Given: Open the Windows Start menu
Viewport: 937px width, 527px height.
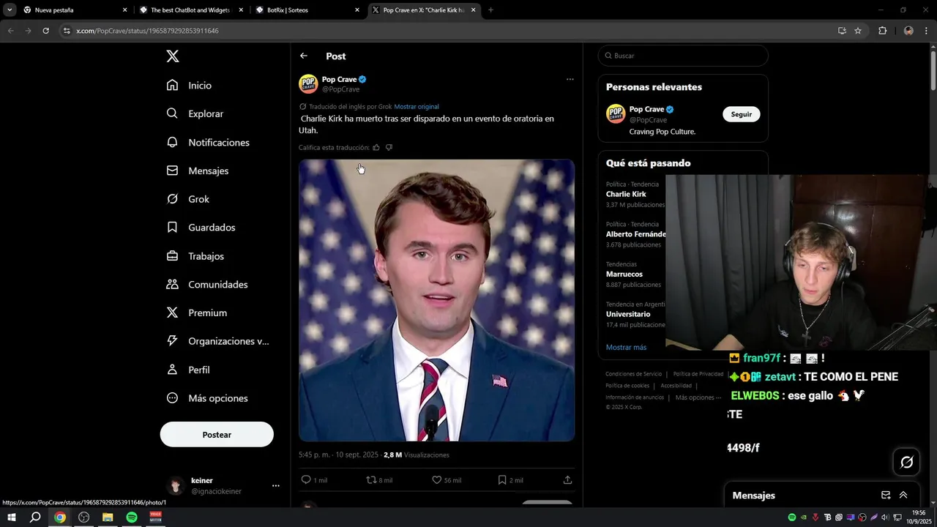Looking at the screenshot, I should click(x=12, y=517).
